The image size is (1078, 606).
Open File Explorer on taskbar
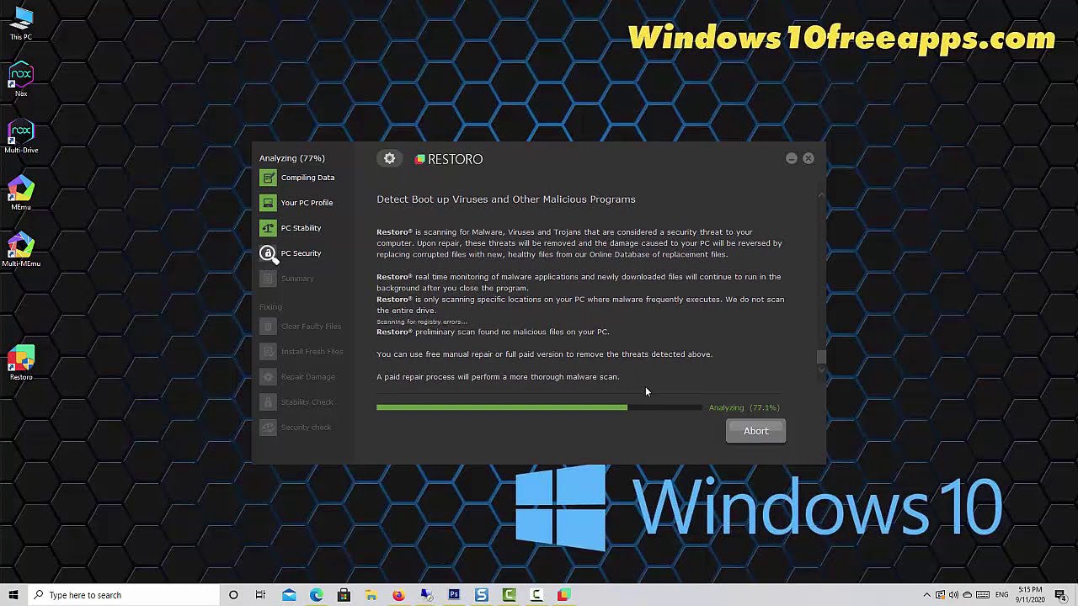tap(371, 595)
